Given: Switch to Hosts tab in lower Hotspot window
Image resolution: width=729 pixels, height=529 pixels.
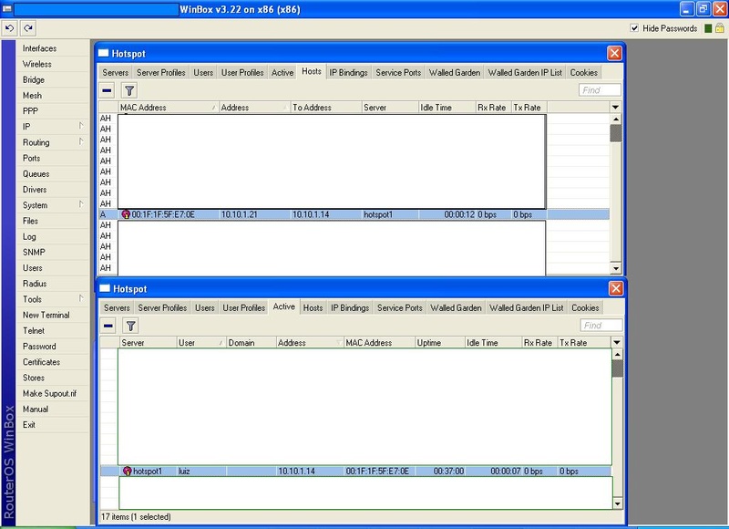Looking at the screenshot, I should pyautogui.click(x=313, y=307).
